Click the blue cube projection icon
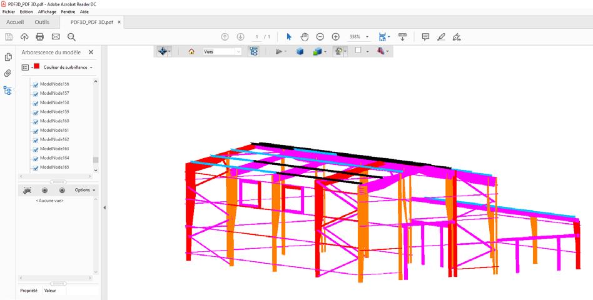The width and height of the screenshot is (593, 300). click(300, 51)
